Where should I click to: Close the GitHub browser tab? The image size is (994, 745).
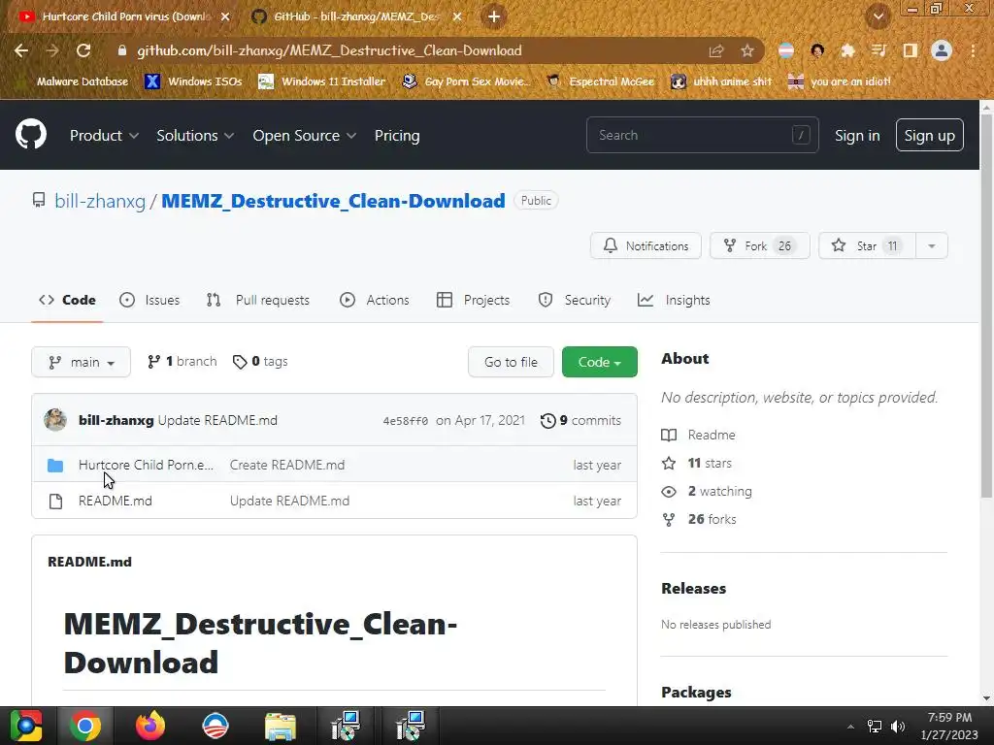pyautogui.click(x=457, y=16)
